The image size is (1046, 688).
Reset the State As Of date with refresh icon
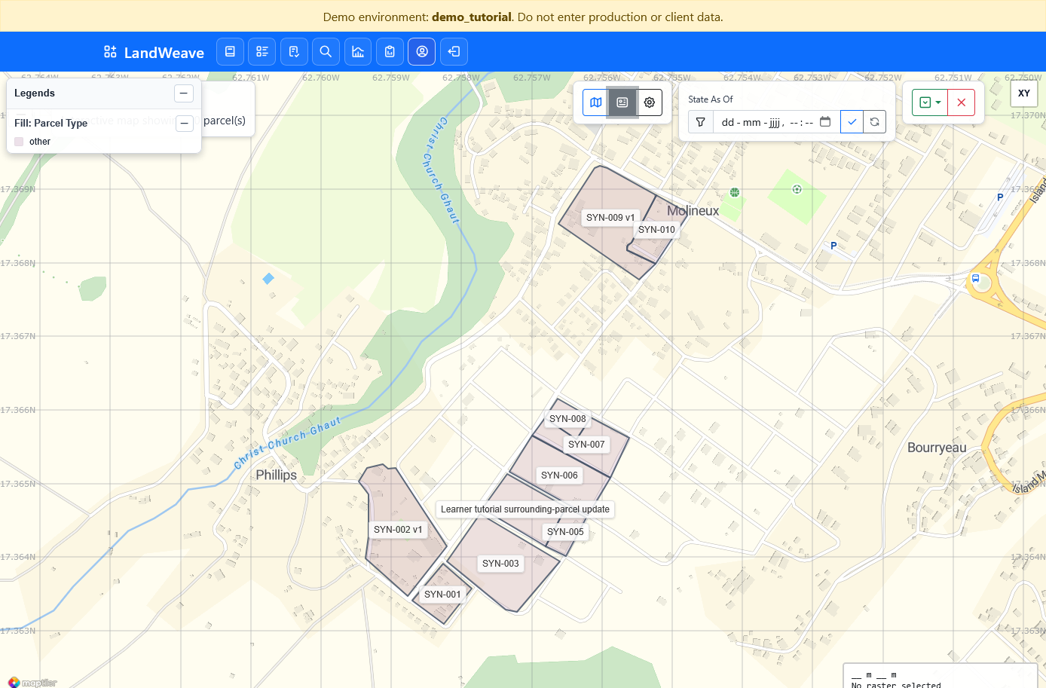click(x=875, y=122)
